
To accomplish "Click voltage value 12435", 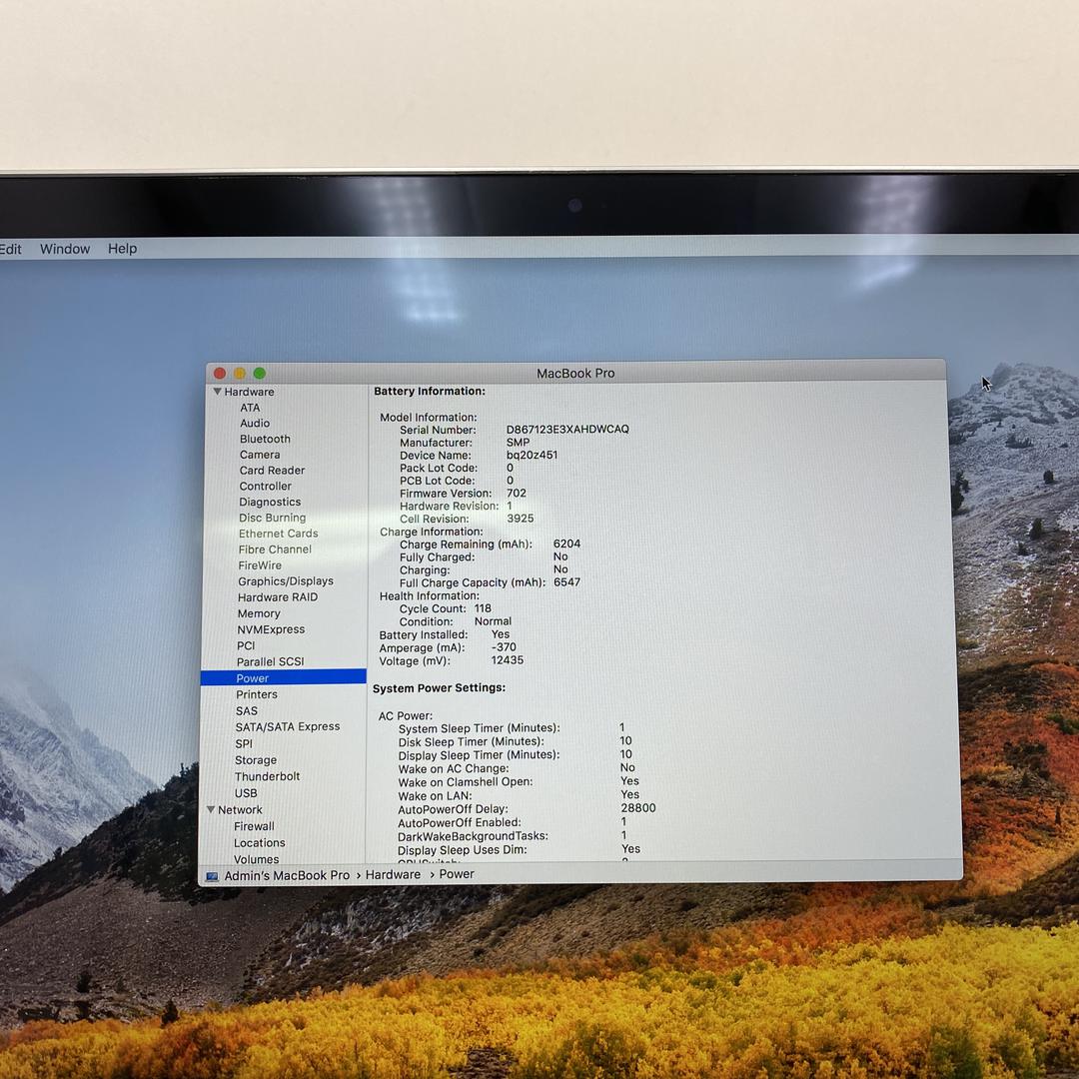I will click(x=508, y=660).
